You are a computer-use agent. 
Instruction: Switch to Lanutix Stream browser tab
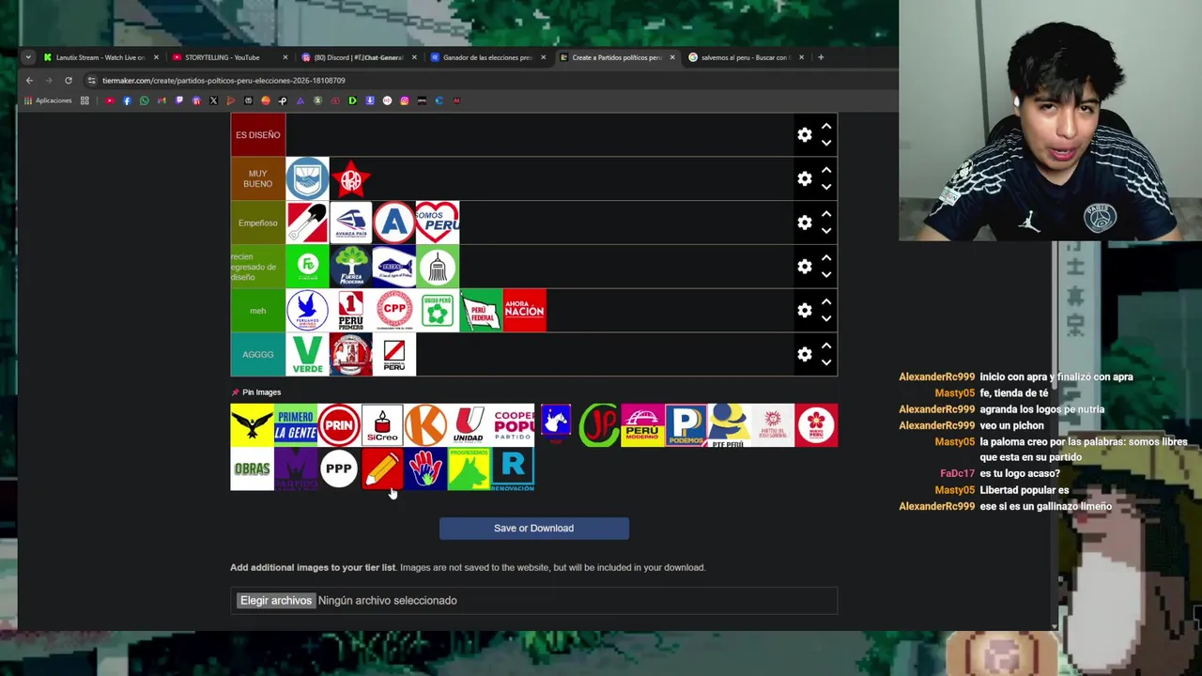[100, 57]
